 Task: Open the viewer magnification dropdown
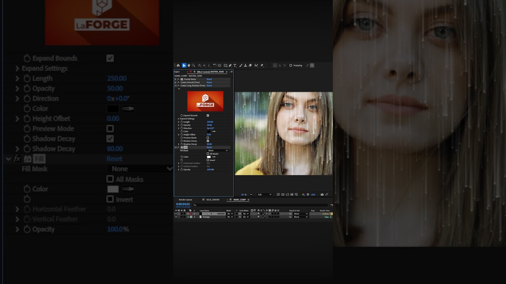(251, 194)
